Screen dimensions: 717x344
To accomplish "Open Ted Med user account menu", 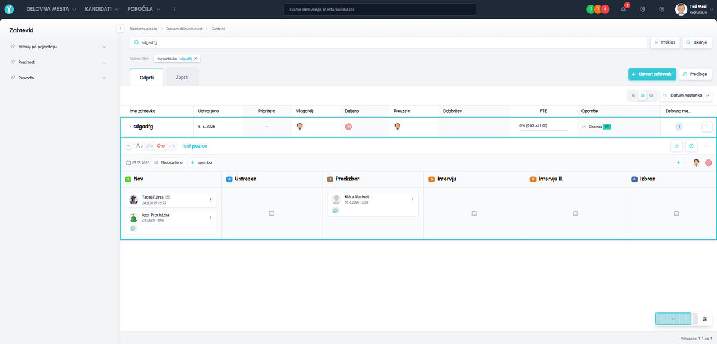I will 693,9.
